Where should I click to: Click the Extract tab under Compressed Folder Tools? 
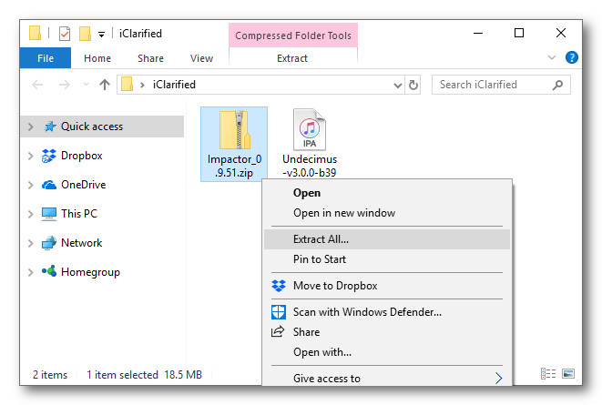click(x=291, y=58)
